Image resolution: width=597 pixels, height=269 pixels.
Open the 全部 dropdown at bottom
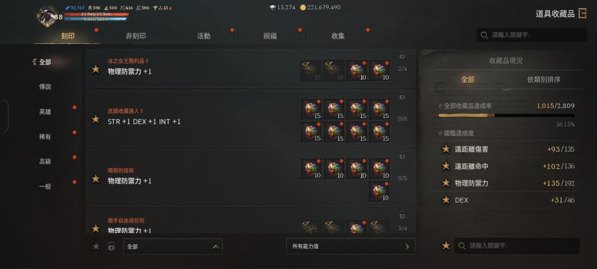coord(173,247)
